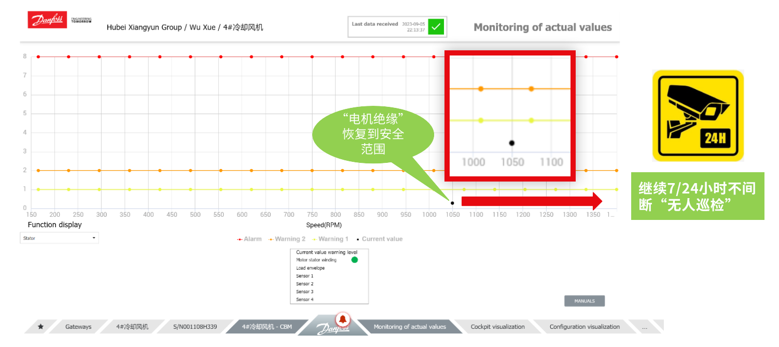779x347 pixels.
Task: Click the black current value data point
Action: (452, 203)
